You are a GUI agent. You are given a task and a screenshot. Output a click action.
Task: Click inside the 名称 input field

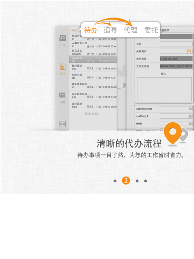pos(176,44)
